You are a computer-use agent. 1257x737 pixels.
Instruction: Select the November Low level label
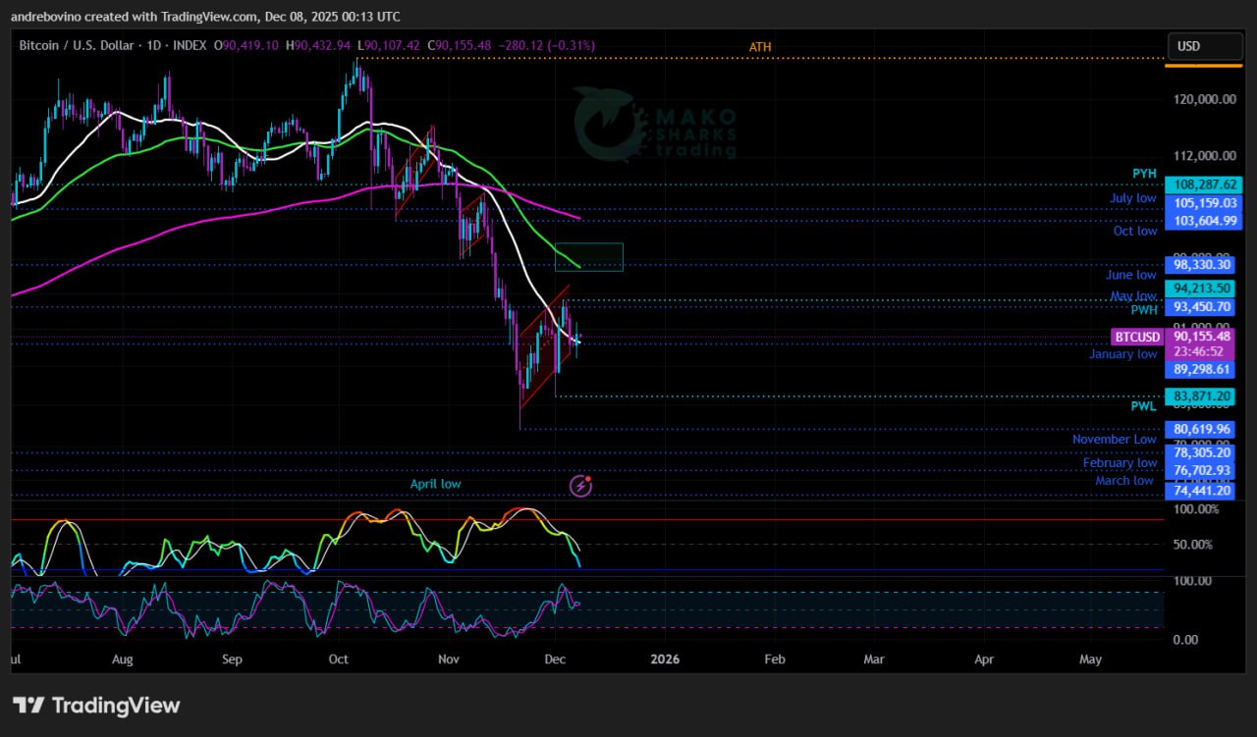(1114, 440)
